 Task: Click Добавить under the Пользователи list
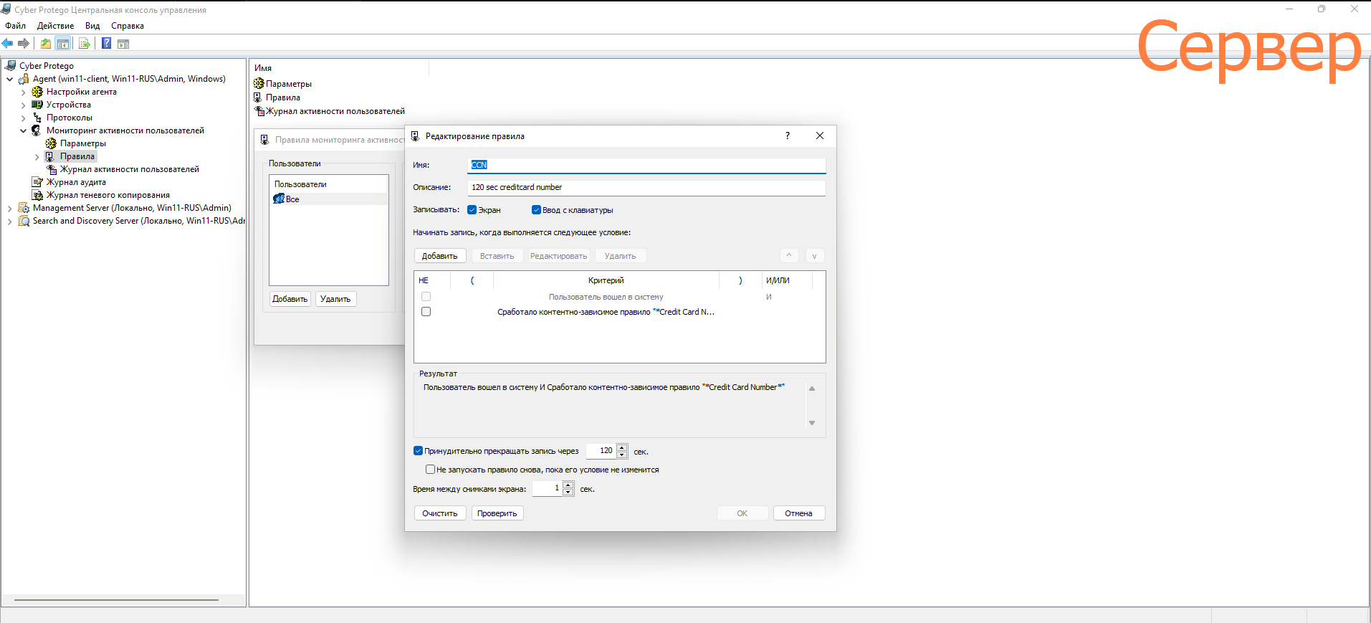click(290, 299)
